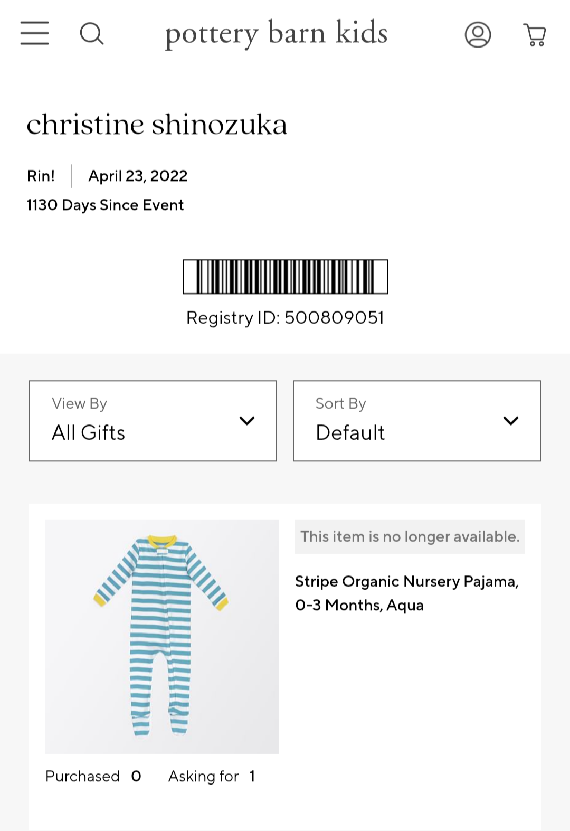Click the chevron arrow beside All Gifts

pos(247,421)
